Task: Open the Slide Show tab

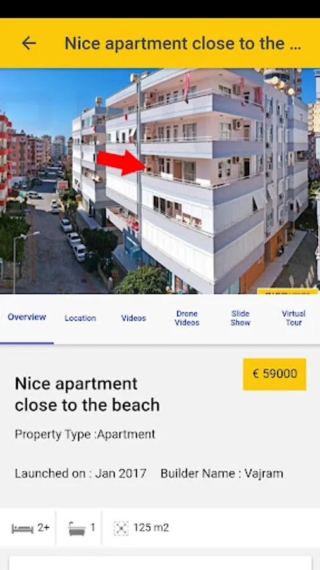Action: pos(240,318)
